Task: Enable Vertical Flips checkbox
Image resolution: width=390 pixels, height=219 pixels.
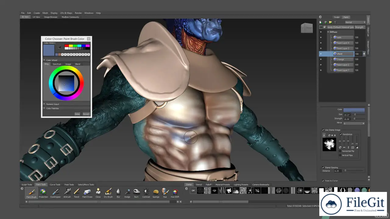Action: point(340,155)
